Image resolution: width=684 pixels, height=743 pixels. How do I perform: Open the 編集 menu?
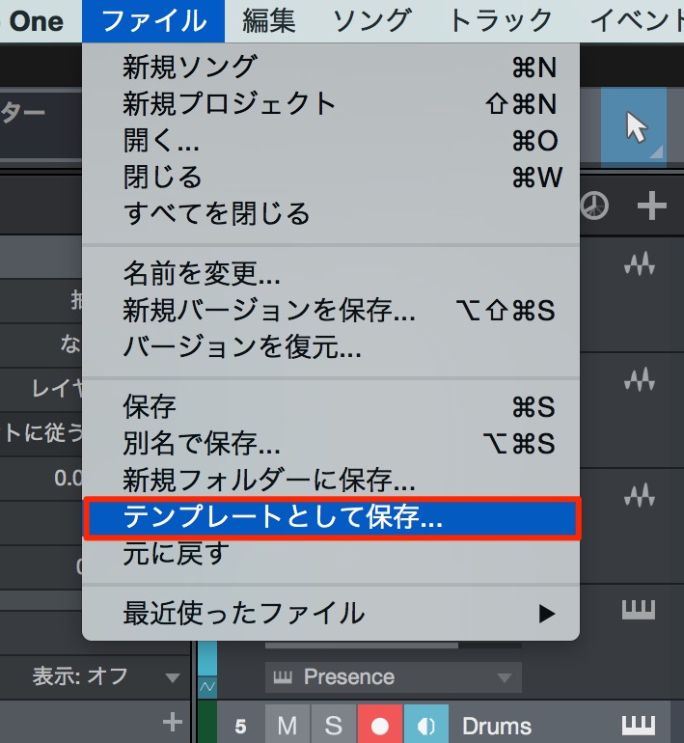pyautogui.click(x=268, y=21)
